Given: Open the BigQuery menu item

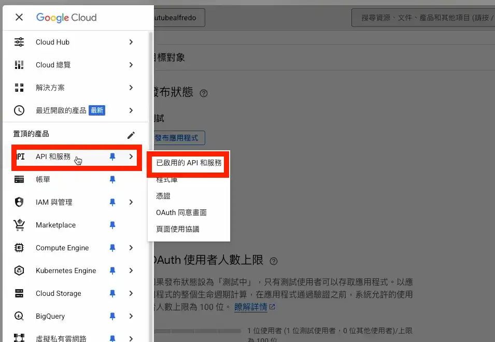Looking at the screenshot, I should [x=75, y=316].
